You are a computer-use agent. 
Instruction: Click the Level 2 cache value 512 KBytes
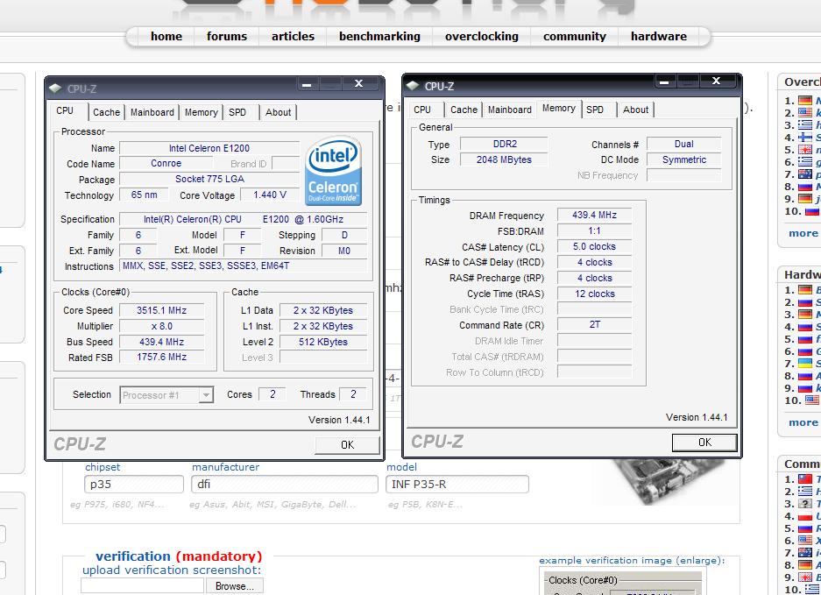323,342
